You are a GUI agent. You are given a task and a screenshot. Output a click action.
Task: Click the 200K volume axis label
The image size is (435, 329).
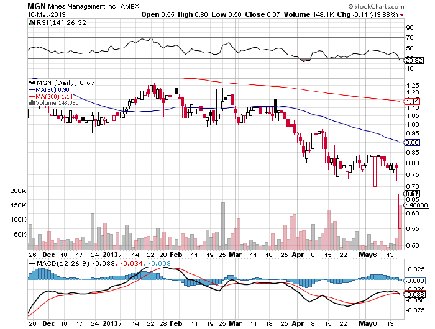click(18, 191)
